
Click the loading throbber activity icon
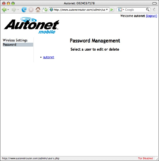(154, 10)
